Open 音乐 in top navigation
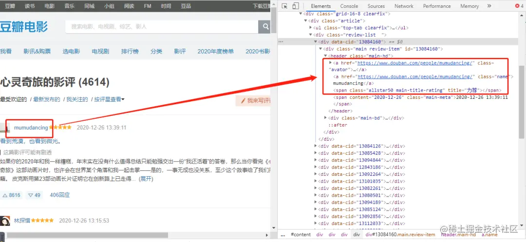 (70, 6)
